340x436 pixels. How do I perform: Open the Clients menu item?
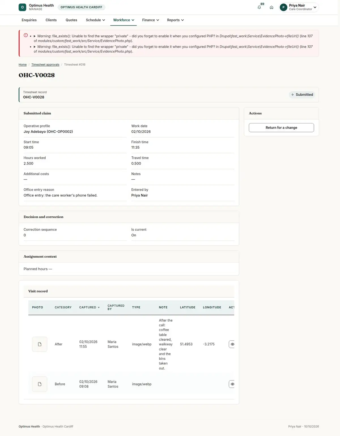(x=51, y=20)
